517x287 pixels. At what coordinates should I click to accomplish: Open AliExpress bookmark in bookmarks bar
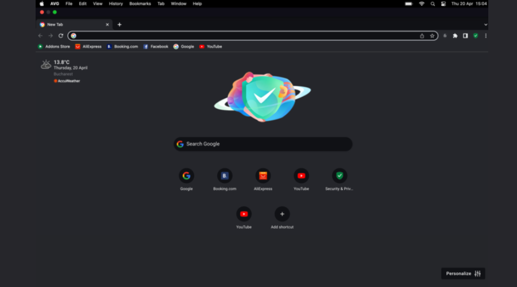coord(88,46)
